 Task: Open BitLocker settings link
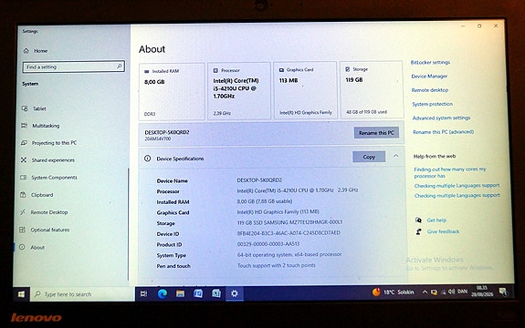click(430, 63)
